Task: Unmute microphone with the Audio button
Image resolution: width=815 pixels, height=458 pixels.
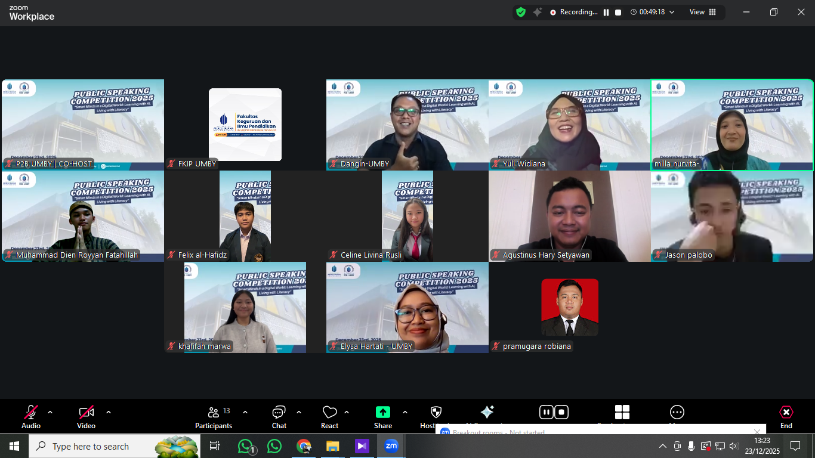Action: pyautogui.click(x=31, y=417)
